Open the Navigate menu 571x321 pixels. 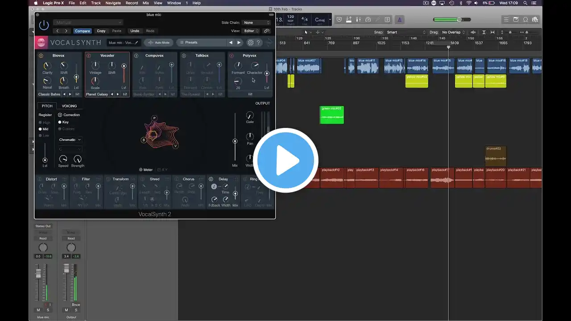pos(113,3)
